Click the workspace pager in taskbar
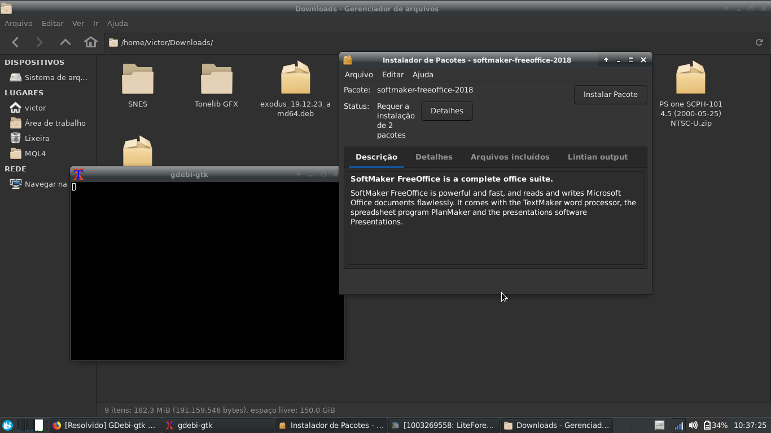771x433 pixels. point(30,425)
